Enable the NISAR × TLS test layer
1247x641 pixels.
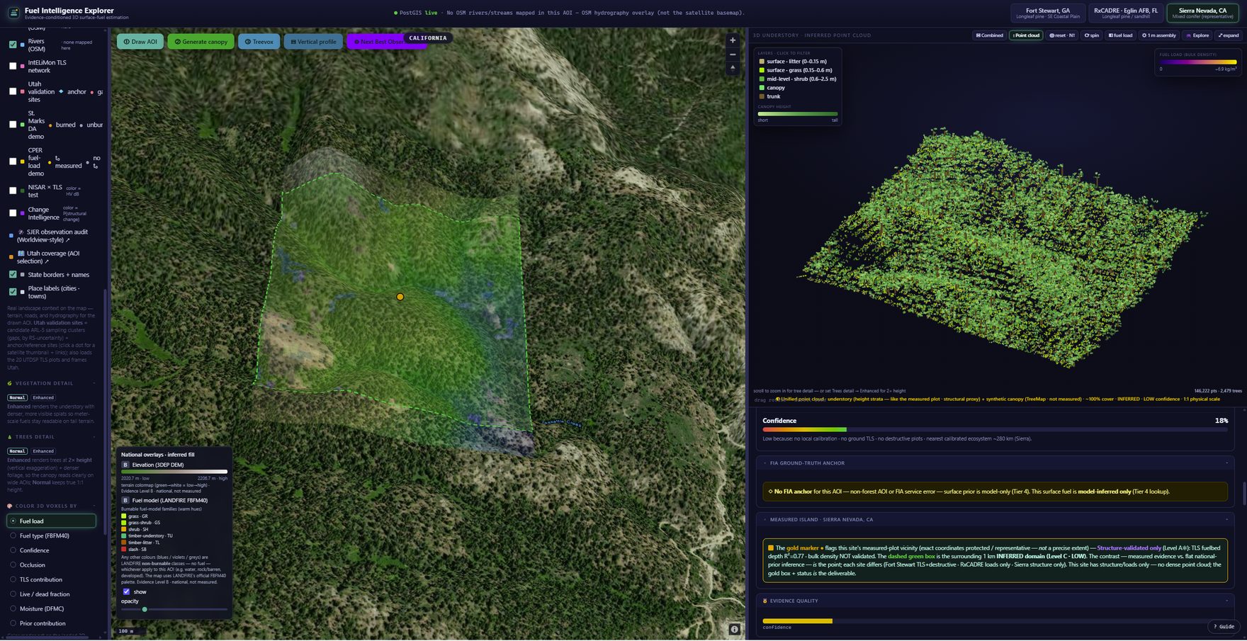(x=13, y=191)
